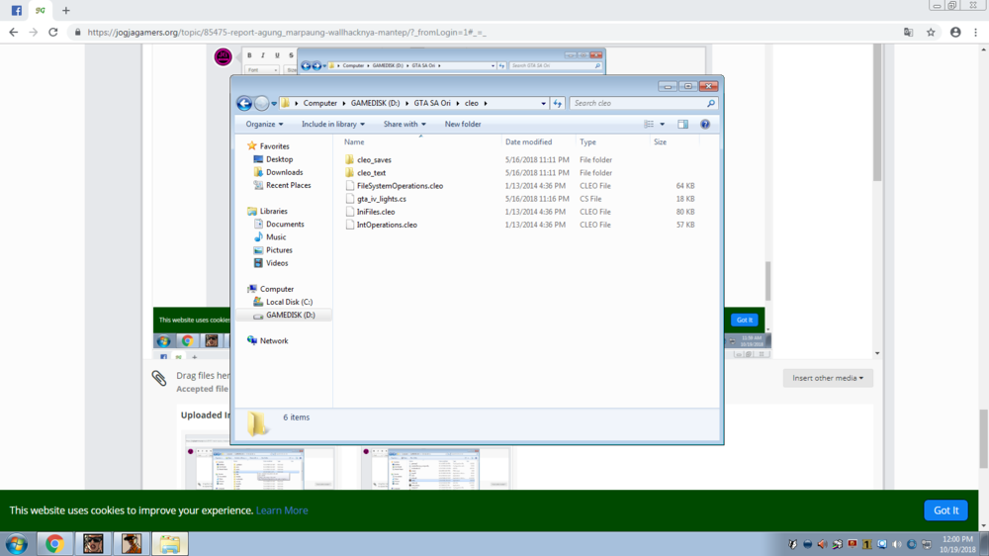The width and height of the screenshot is (989, 556).
Task: Open Network in navigation pane
Action: coord(274,340)
